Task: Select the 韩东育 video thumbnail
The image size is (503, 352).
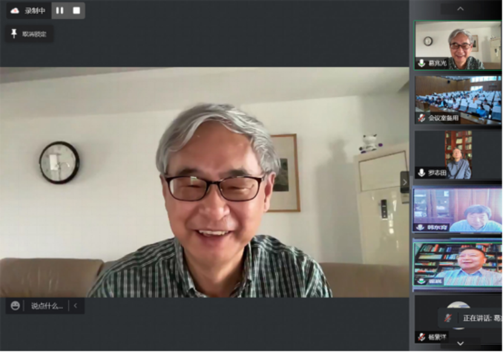Action: [458, 209]
